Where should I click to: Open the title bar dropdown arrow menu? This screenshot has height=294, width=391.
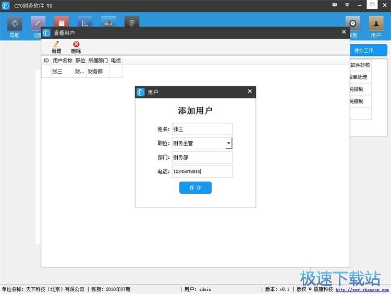347,5
